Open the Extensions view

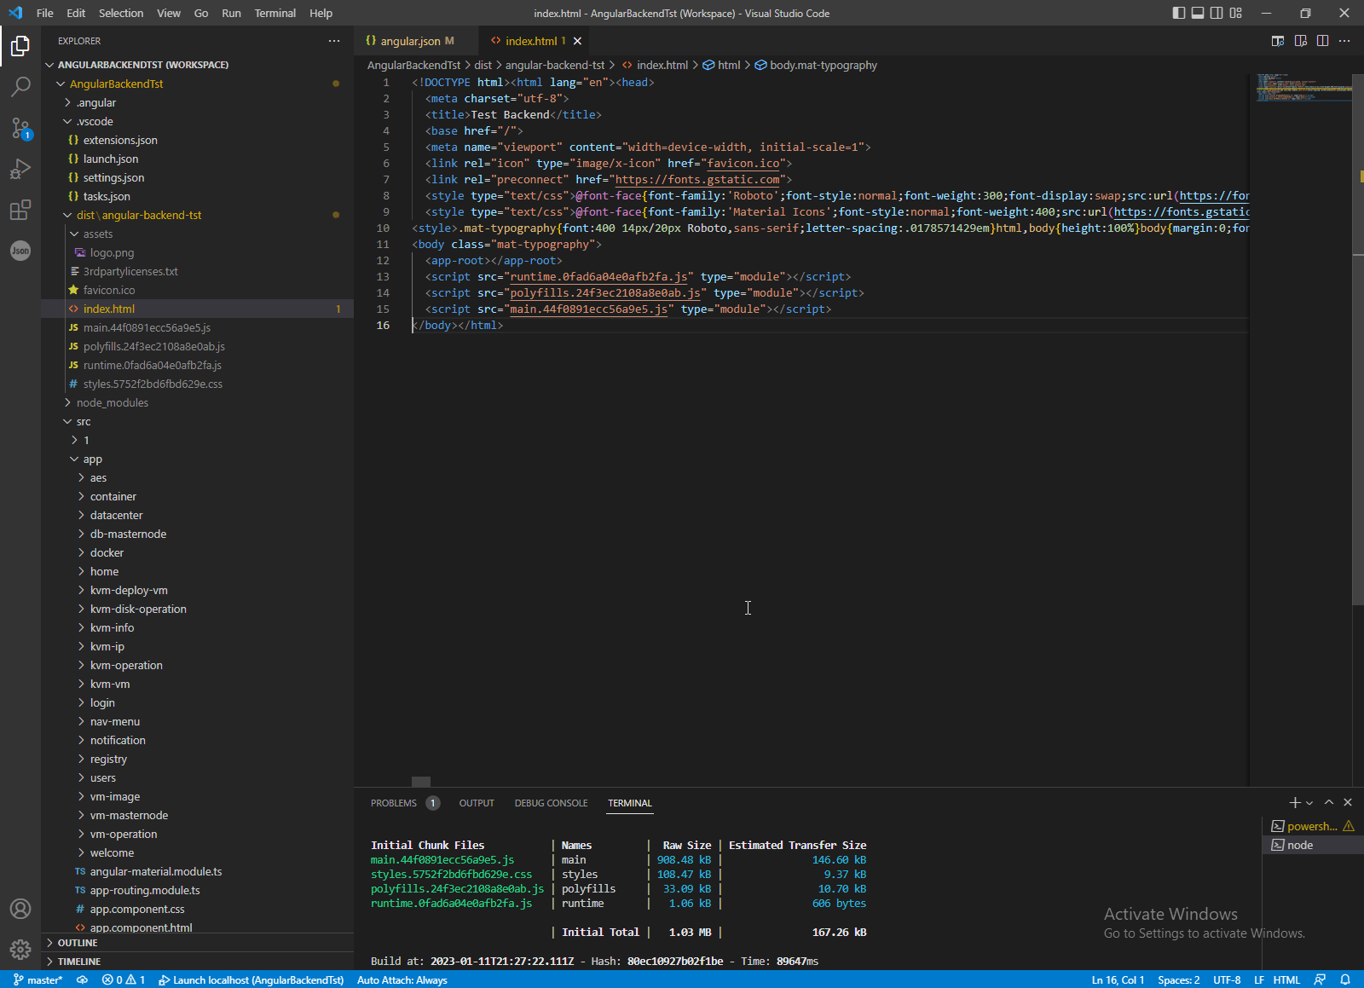[x=20, y=210]
